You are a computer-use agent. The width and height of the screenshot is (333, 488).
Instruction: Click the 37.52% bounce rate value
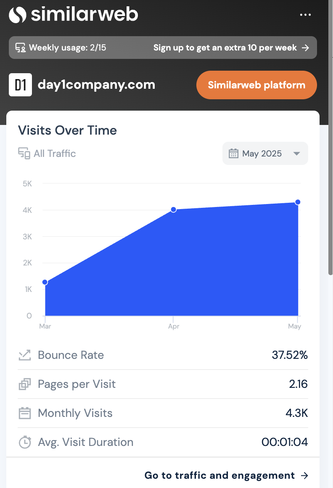point(290,355)
